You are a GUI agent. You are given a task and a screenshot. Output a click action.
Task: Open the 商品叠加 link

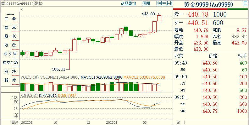129,3
